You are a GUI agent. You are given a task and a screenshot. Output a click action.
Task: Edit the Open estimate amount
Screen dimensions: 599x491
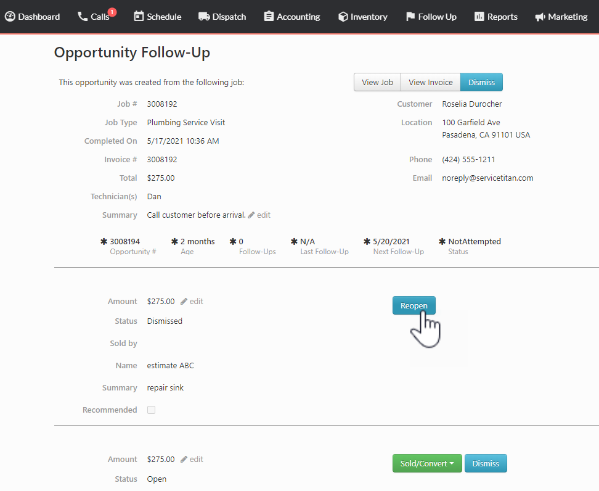pyautogui.click(x=192, y=460)
